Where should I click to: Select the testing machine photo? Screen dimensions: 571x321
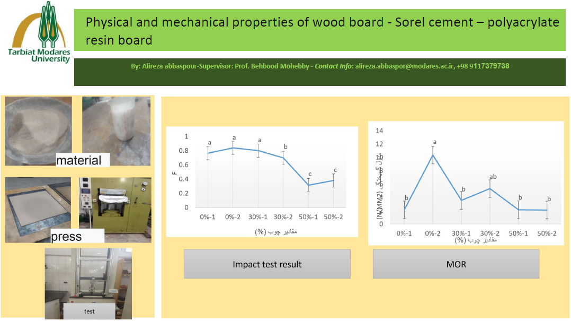coord(88,276)
